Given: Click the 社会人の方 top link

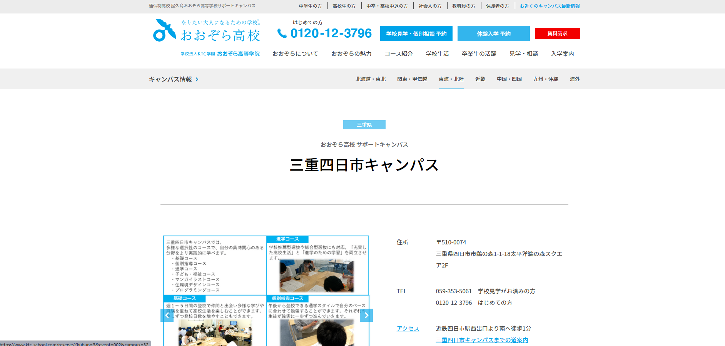Looking at the screenshot, I should [430, 6].
